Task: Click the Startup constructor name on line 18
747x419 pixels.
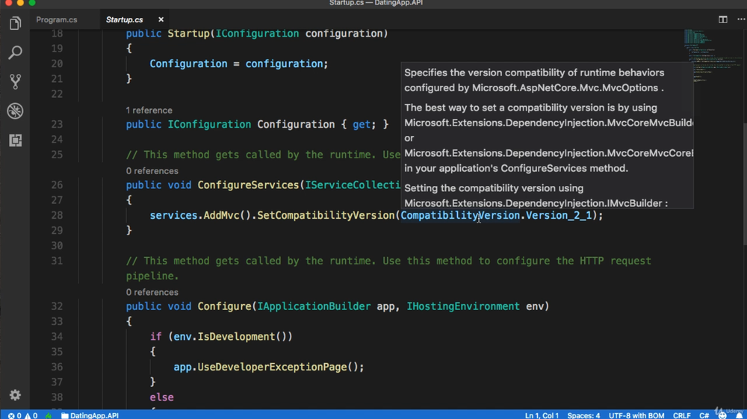Action: [188, 34]
